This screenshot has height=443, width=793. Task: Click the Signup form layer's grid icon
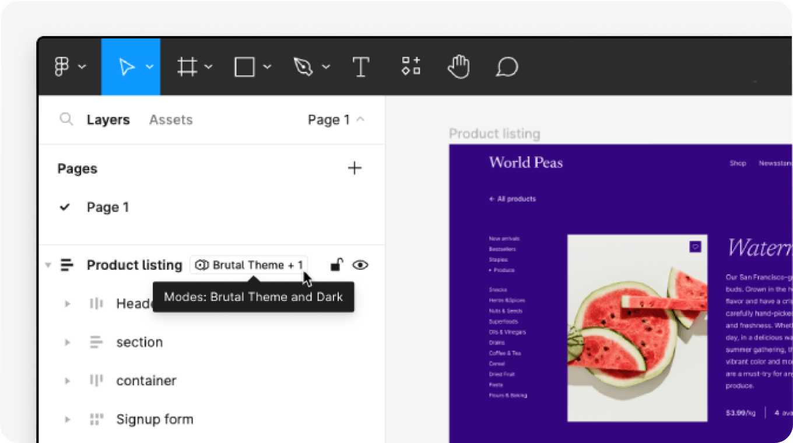96,419
